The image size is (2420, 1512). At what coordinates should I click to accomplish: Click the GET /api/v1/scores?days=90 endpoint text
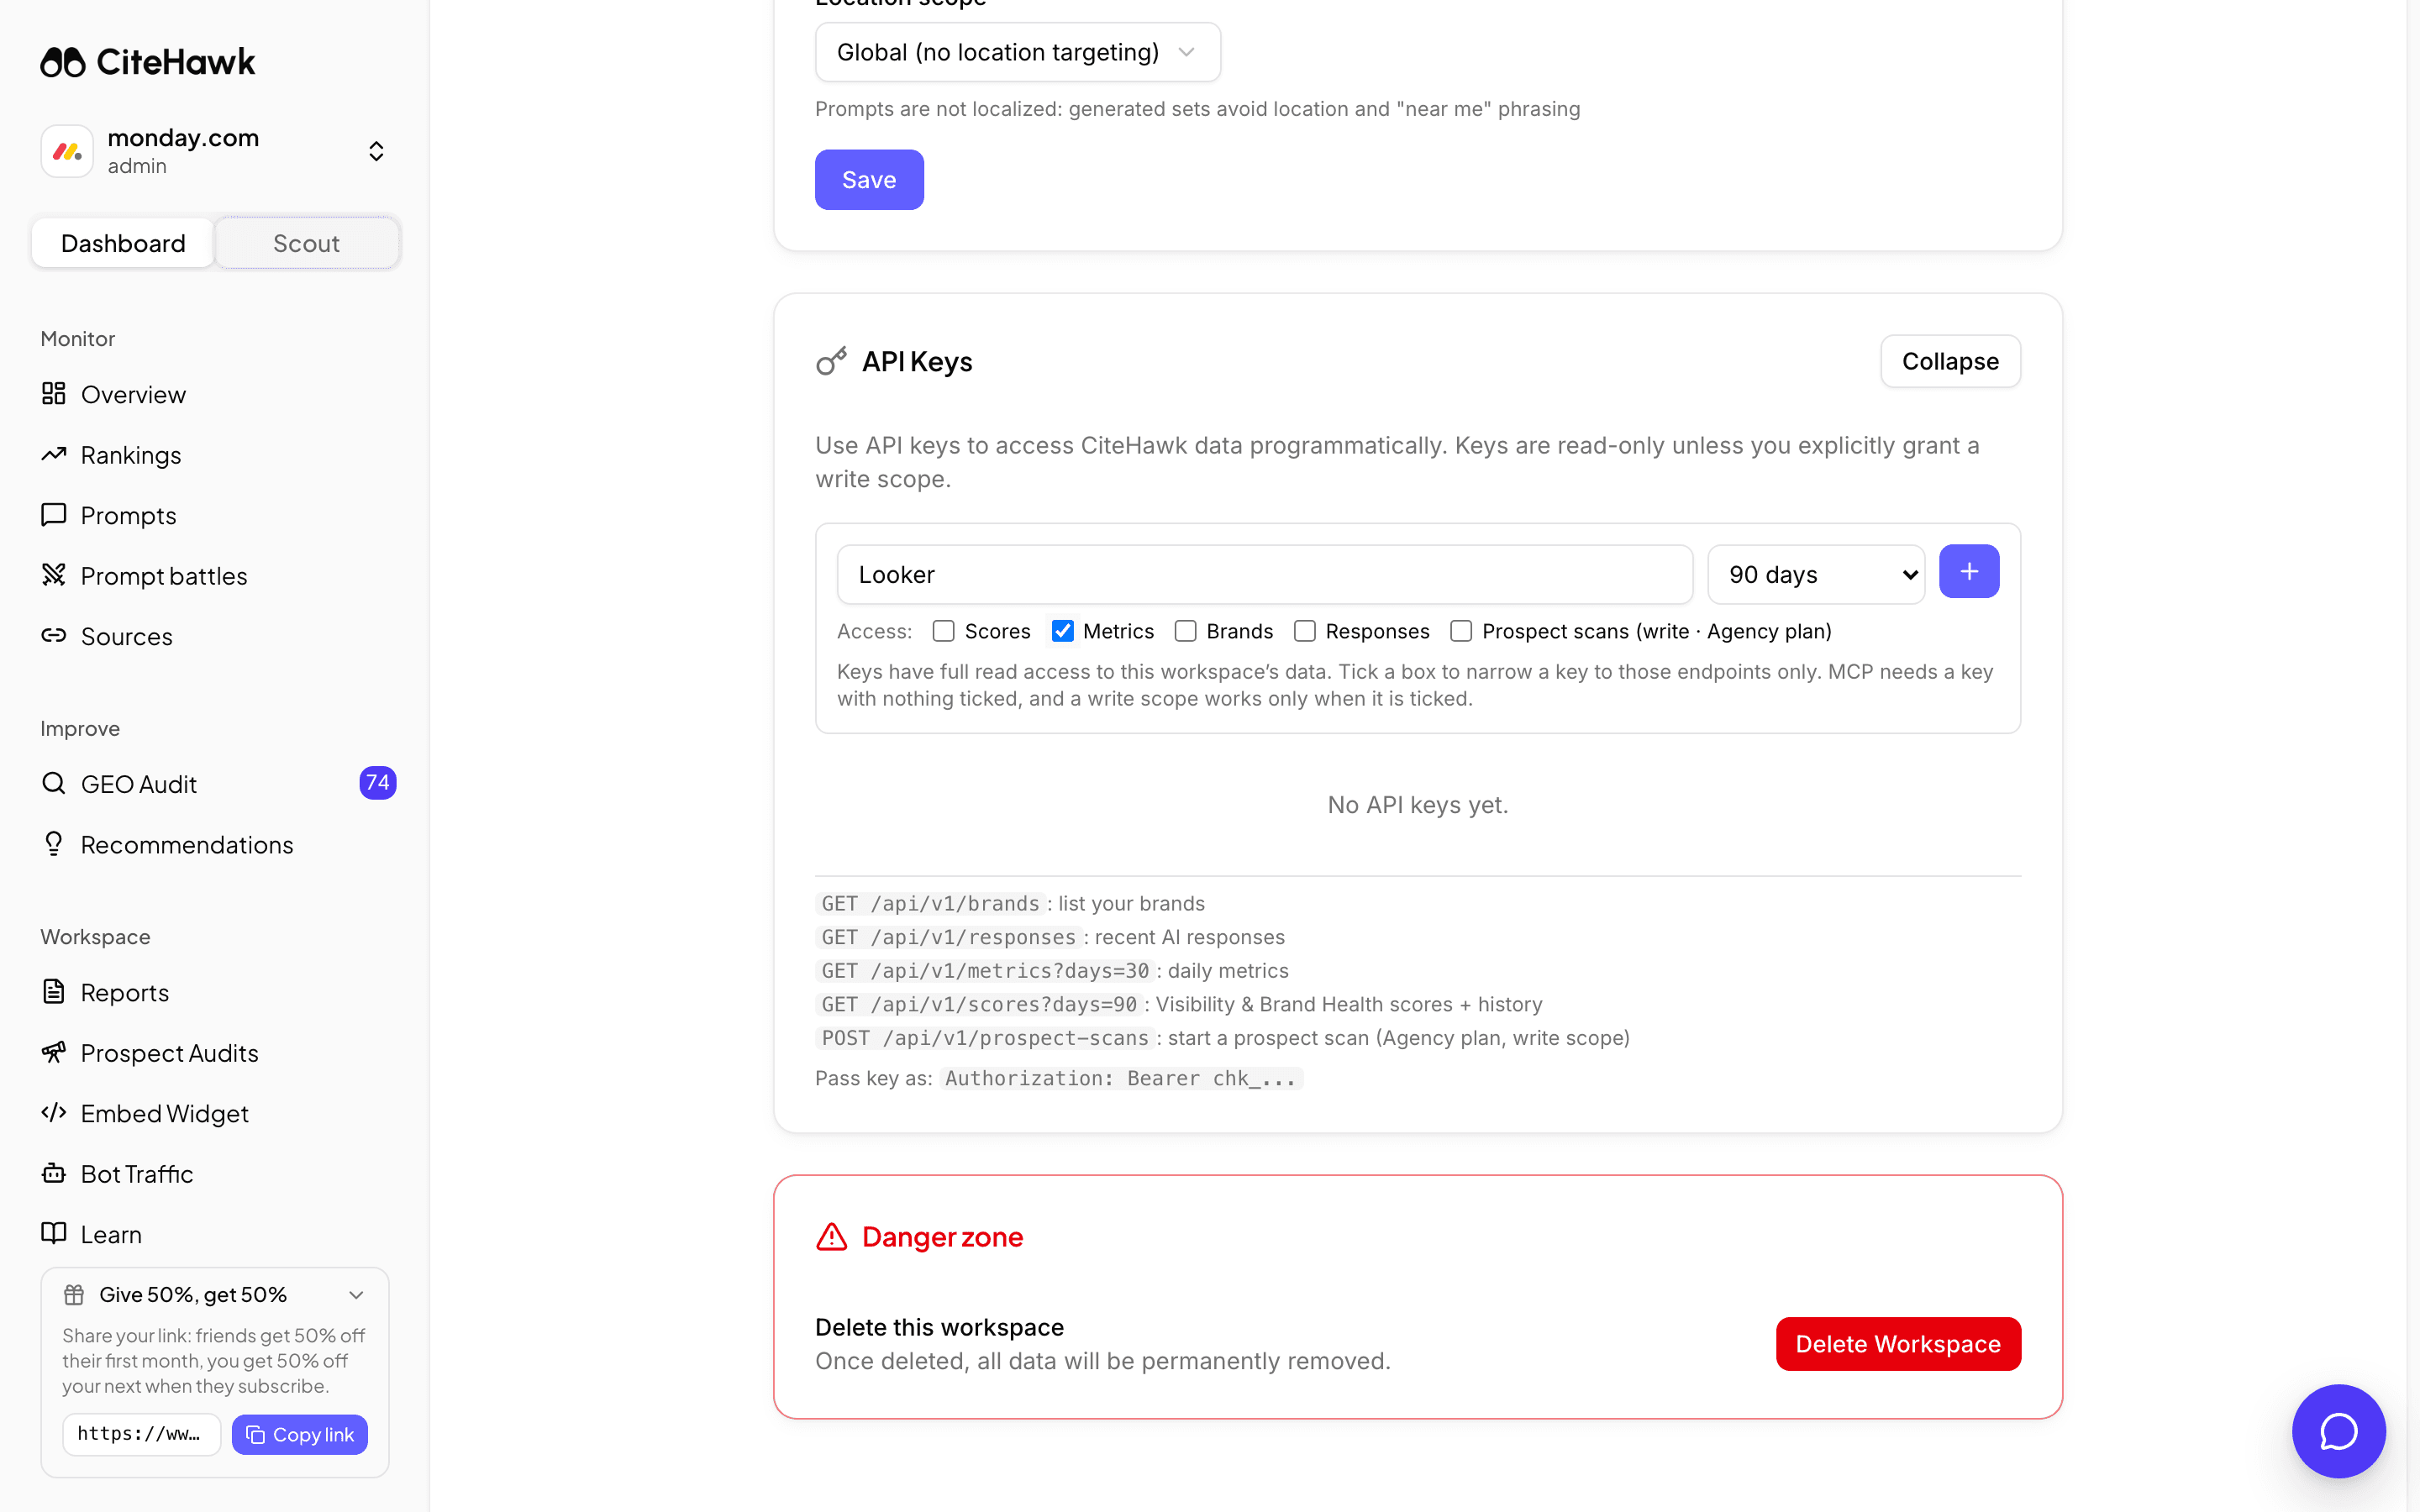tap(979, 1004)
